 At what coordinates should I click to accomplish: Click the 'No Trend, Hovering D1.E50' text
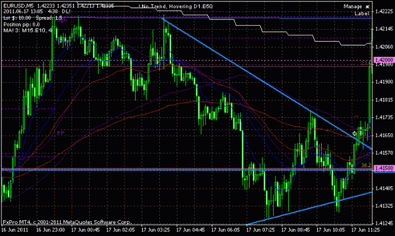pyautogui.click(x=177, y=6)
